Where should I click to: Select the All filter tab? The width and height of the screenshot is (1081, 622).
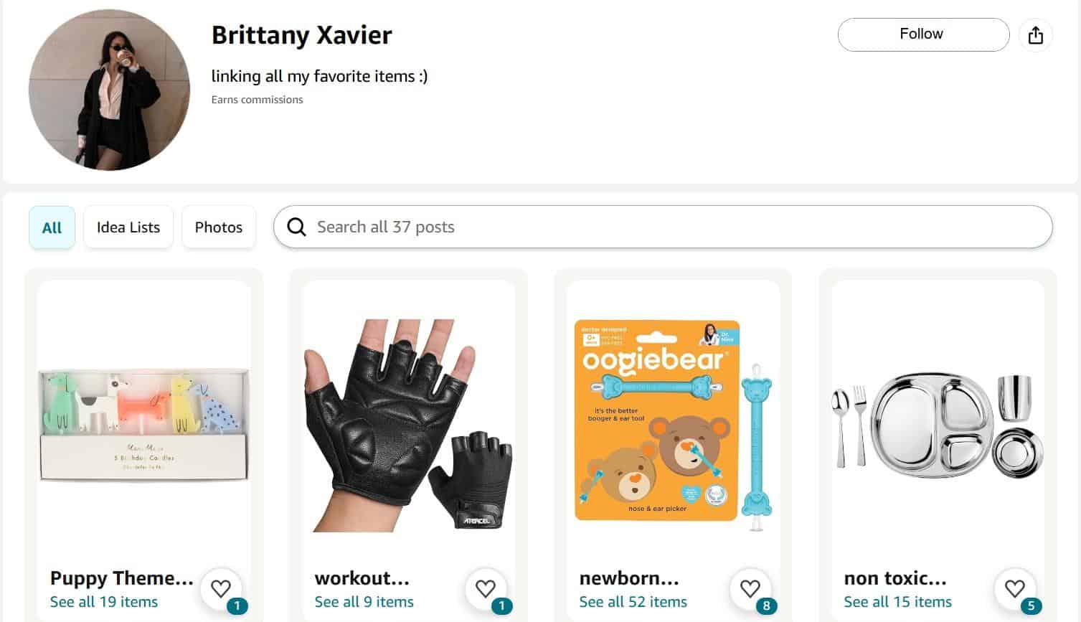pos(52,227)
